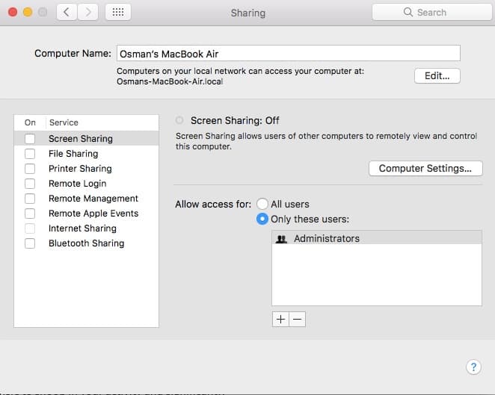Image resolution: width=495 pixels, height=395 pixels.
Task: Select Printer Sharing in the service list
Action: [x=86, y=169]
